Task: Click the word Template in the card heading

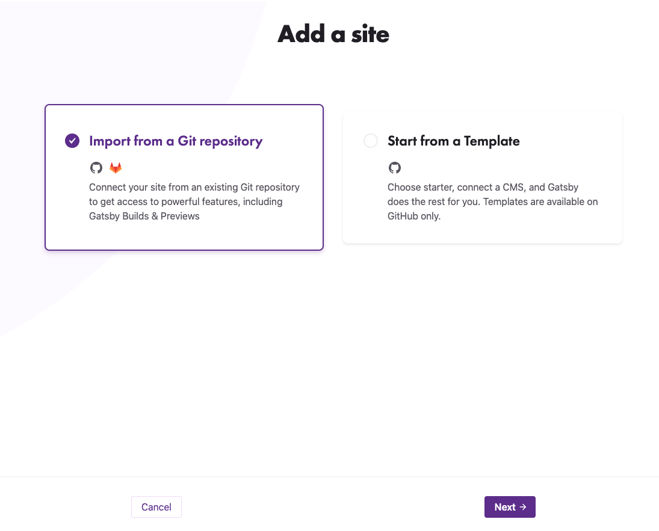Action: [492, 141]
